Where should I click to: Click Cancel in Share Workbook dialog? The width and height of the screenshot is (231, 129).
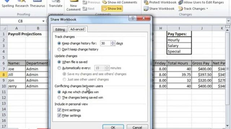(x=137, y=127)
